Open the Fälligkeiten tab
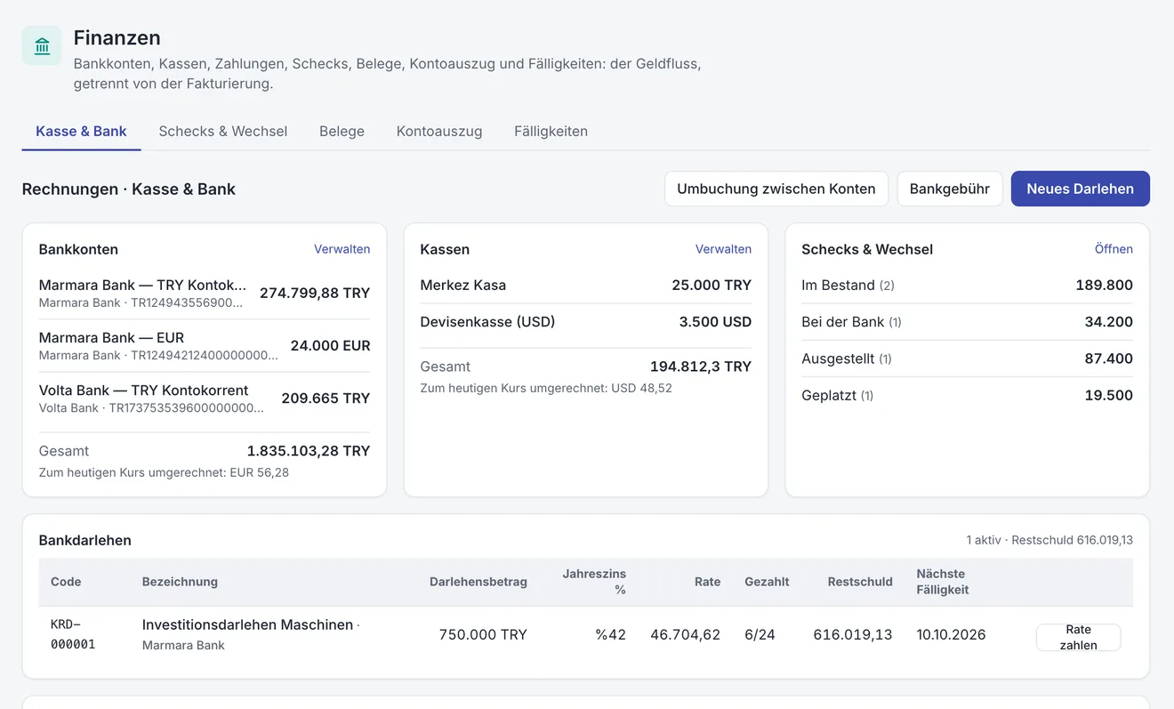This screenshot has height=709, width=1174. pos(551,131)
